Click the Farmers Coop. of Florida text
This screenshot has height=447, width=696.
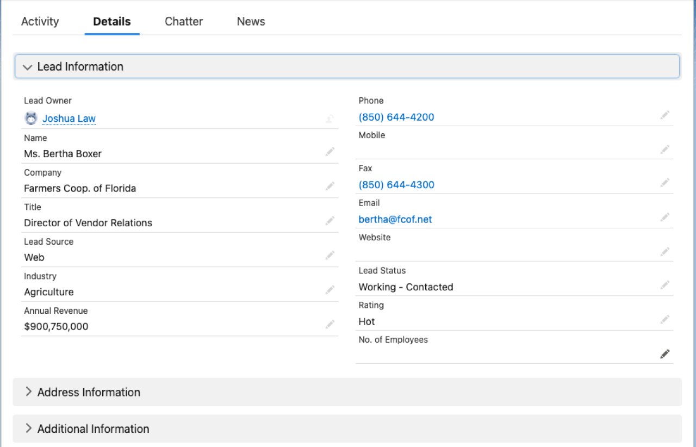pos(80,189)
